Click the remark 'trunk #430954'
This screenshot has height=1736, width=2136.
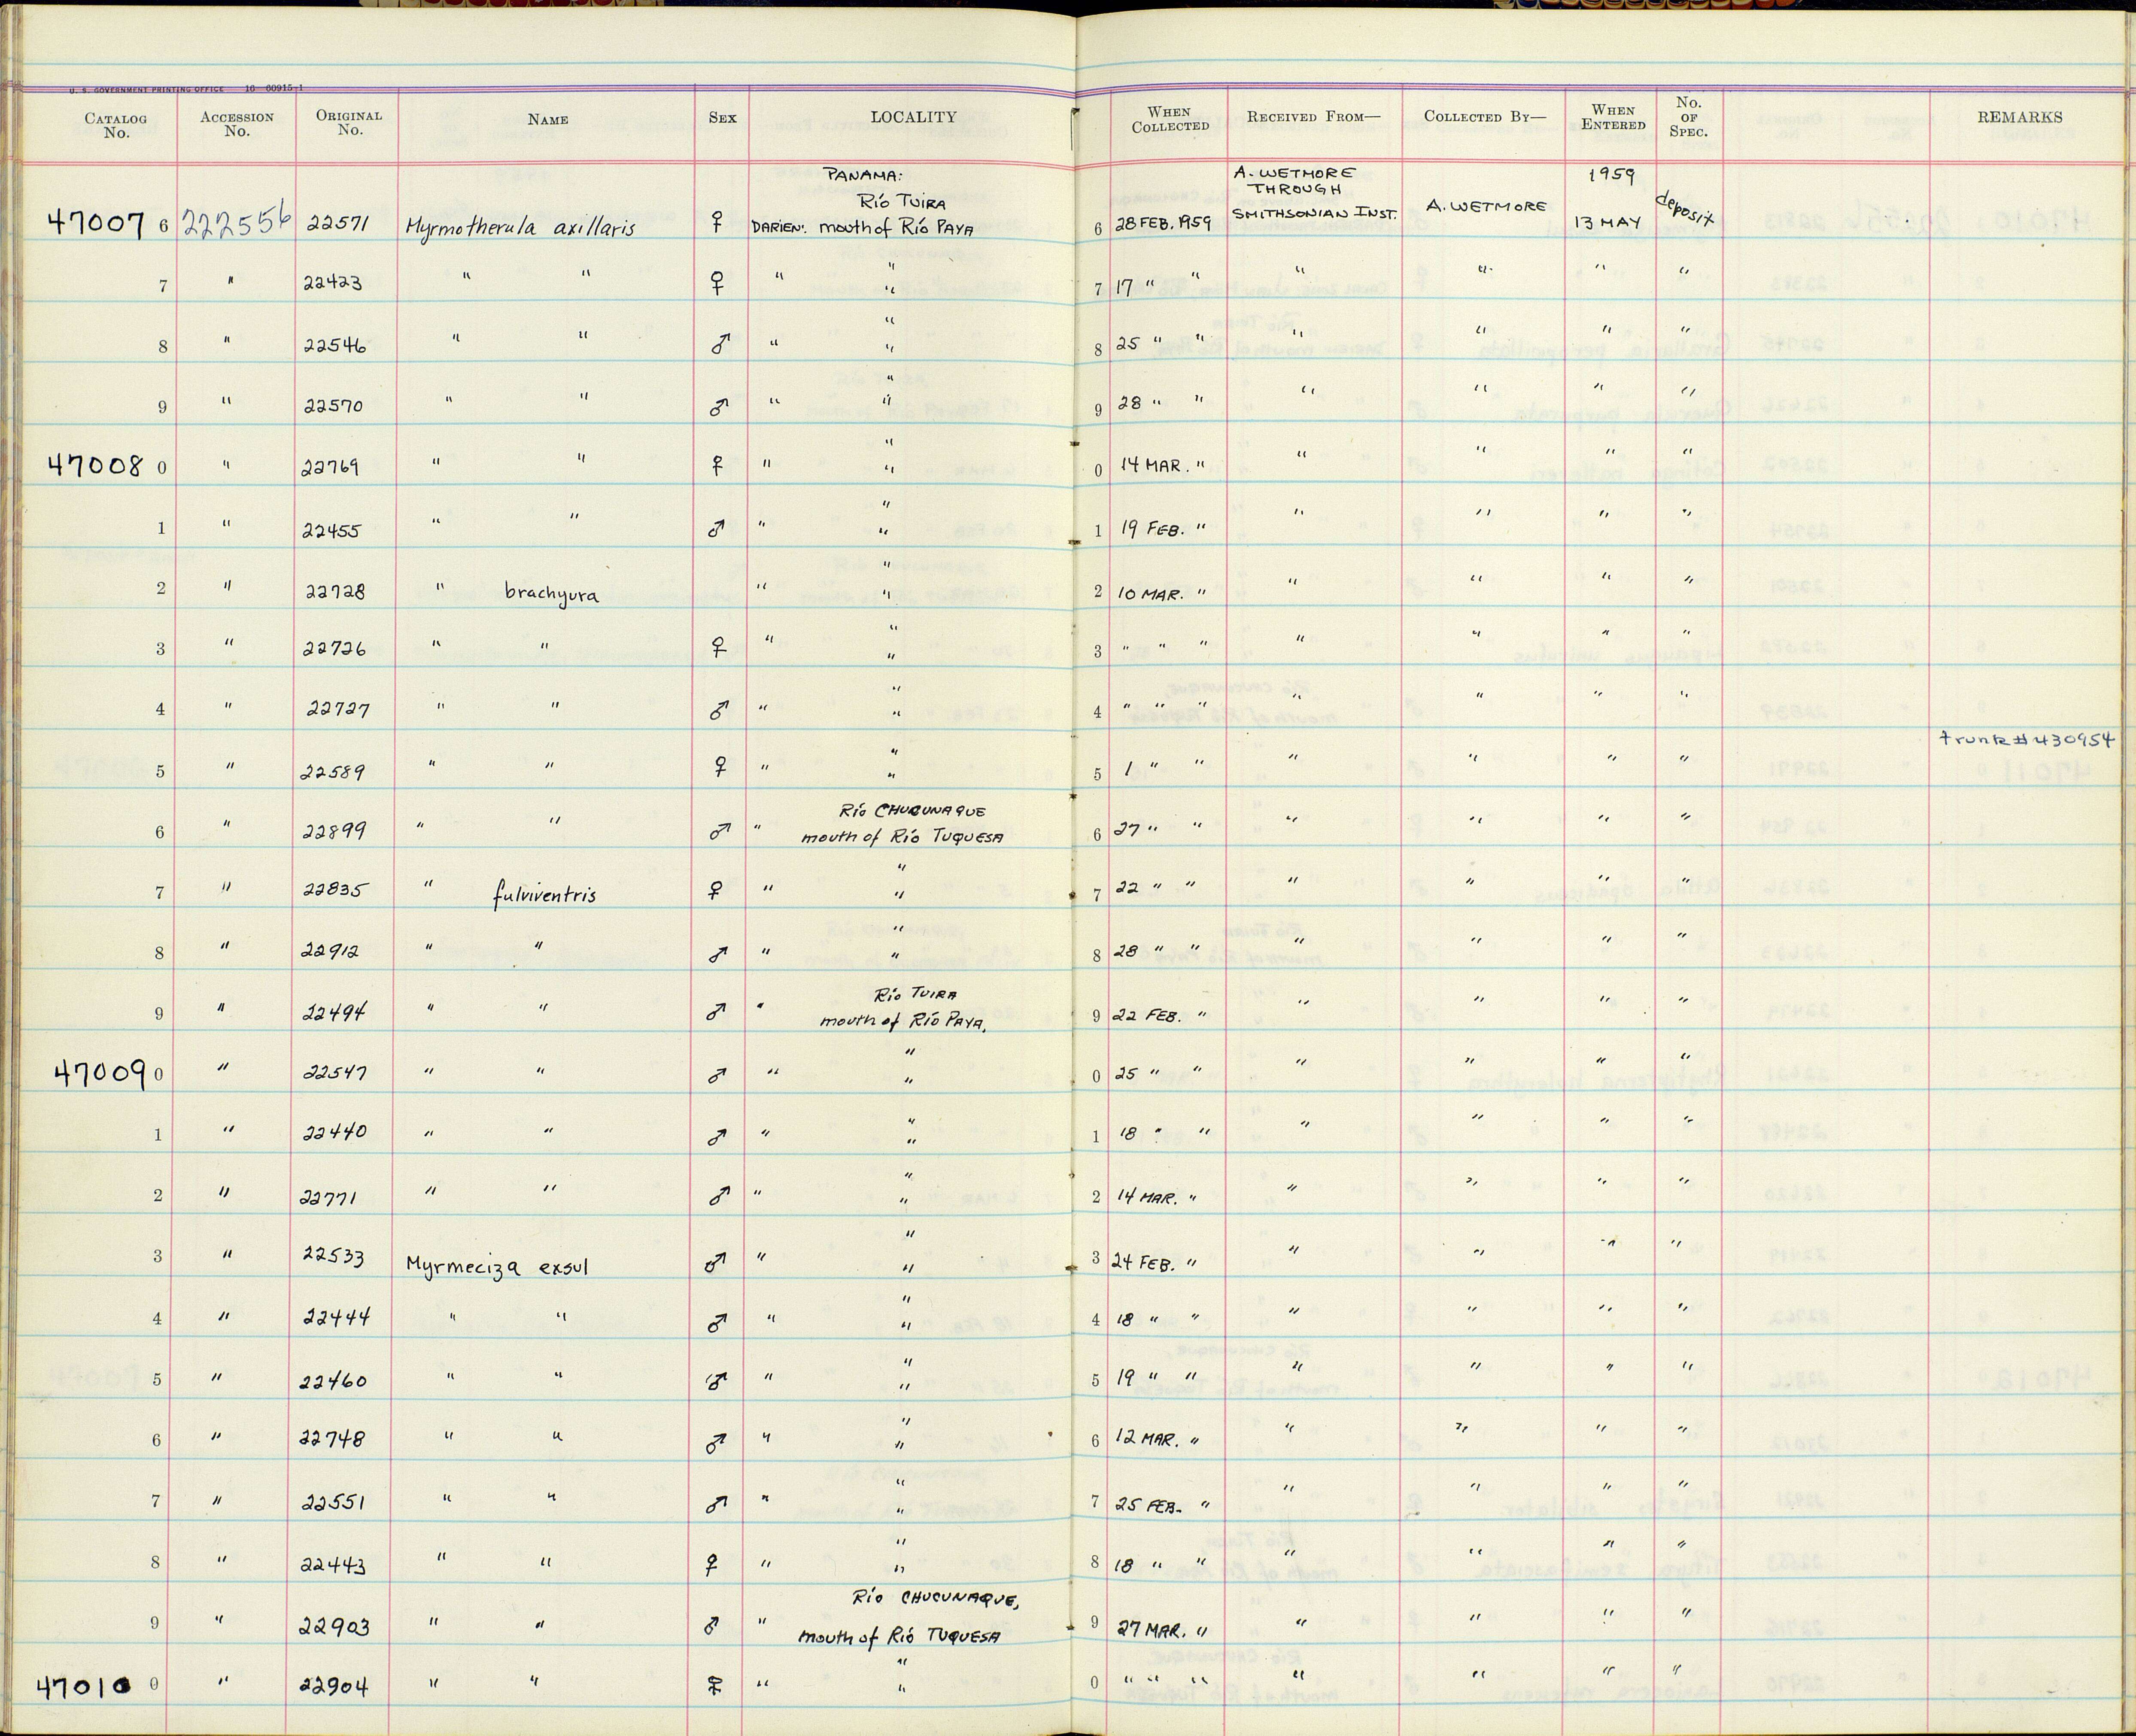point(2026,740)
